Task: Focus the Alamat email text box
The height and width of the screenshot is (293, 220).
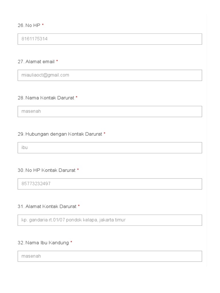Action: (110, 75)
